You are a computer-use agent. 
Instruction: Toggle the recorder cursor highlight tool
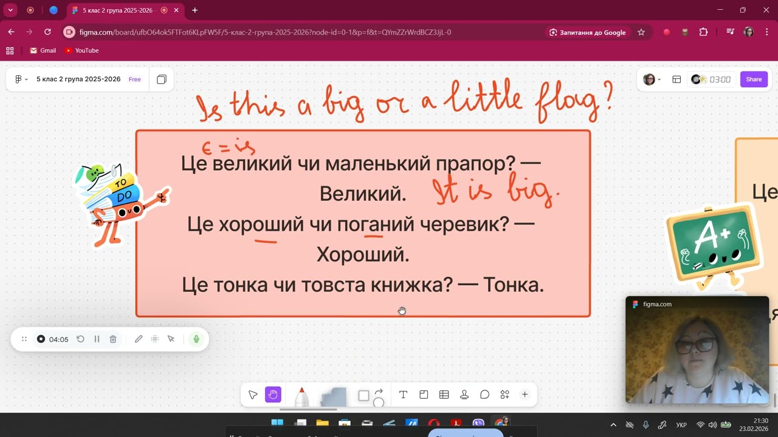pos(171,339)
